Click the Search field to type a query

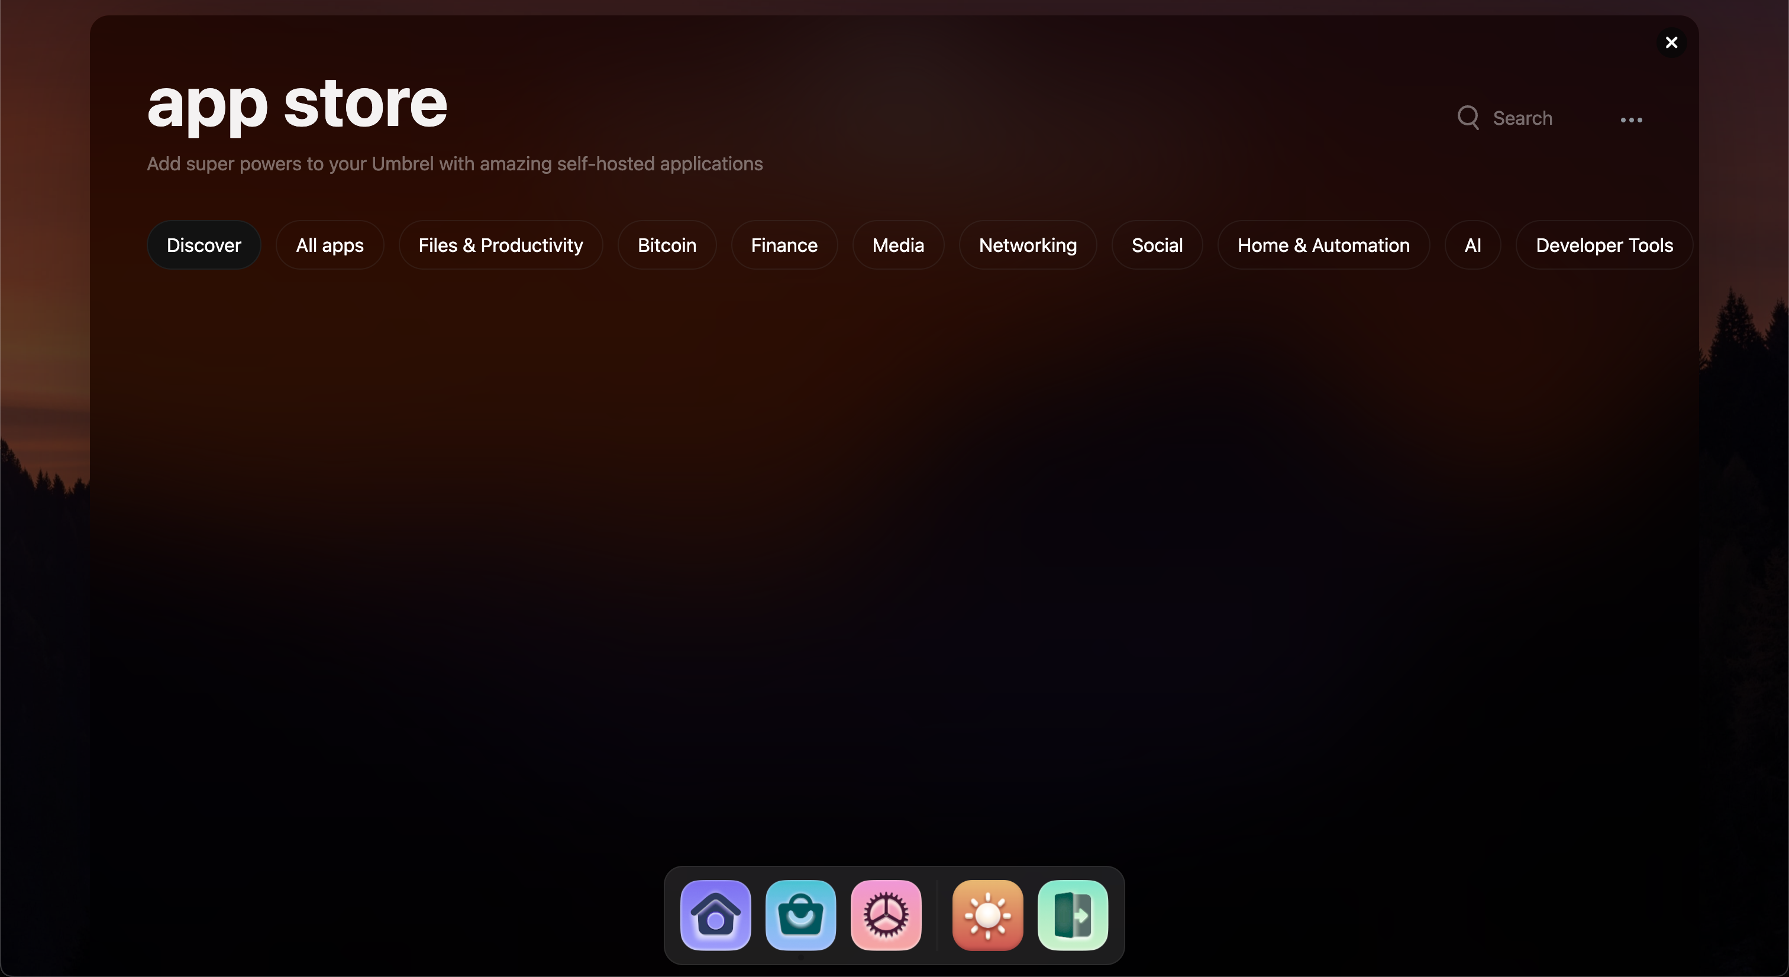pyautogui.click(x=1524, y=117)
